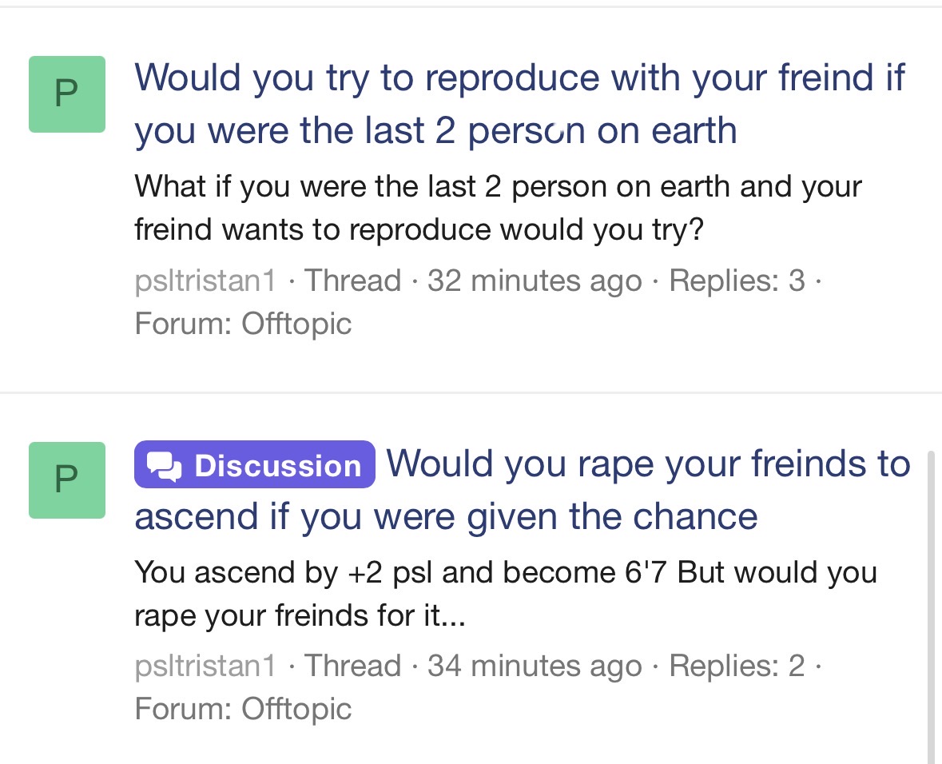Screen dimensions: 942x764
Task: Click the divider line between the two results
Action: (x=471, y=392)
